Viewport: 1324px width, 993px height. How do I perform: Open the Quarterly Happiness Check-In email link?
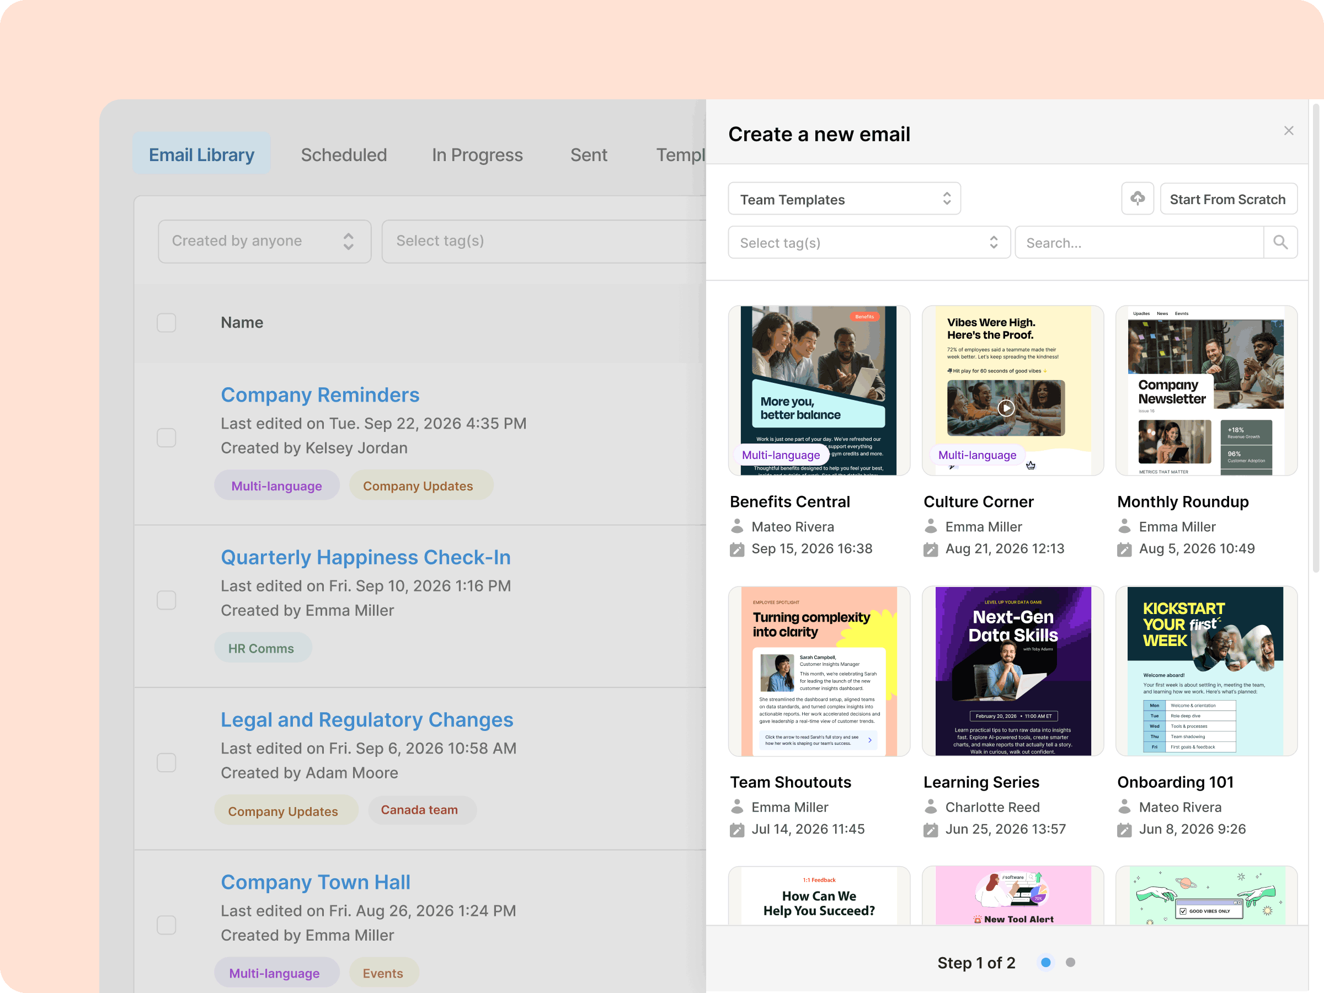click(365, 557)
